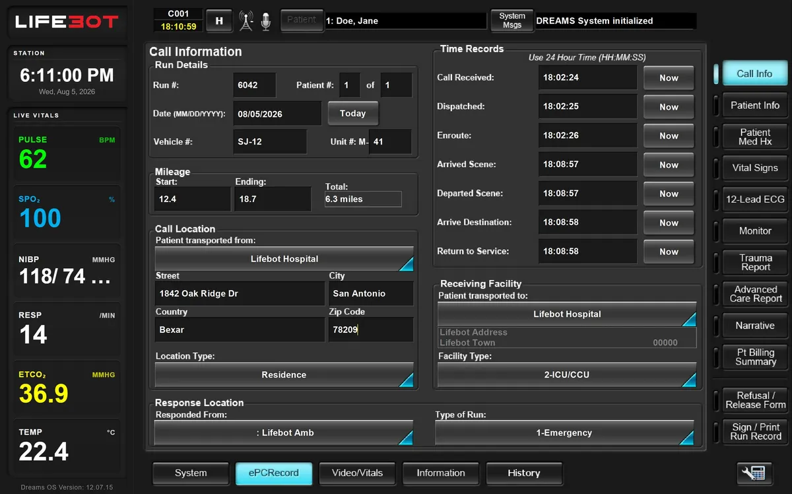Open the Patient Med Hx tab
Viewport: 792px width, 494px height.
click(x=755, y=137)
